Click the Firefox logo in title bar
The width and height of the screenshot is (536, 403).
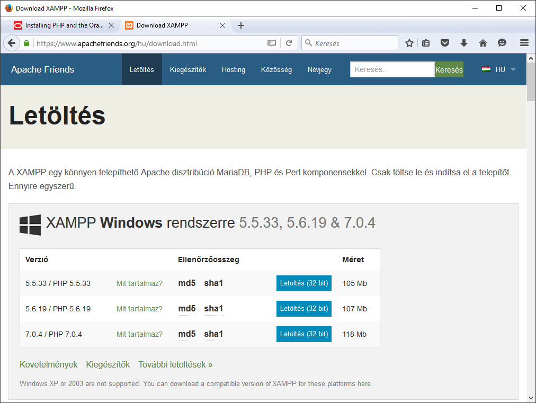[9, 8]
